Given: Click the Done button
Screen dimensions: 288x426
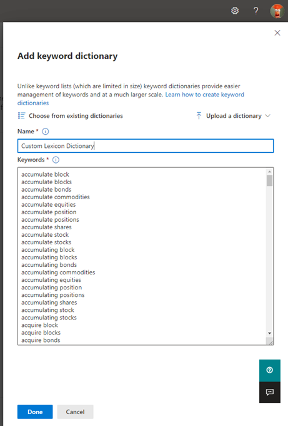Looking at the screenshot, I should tap(35, 412).
